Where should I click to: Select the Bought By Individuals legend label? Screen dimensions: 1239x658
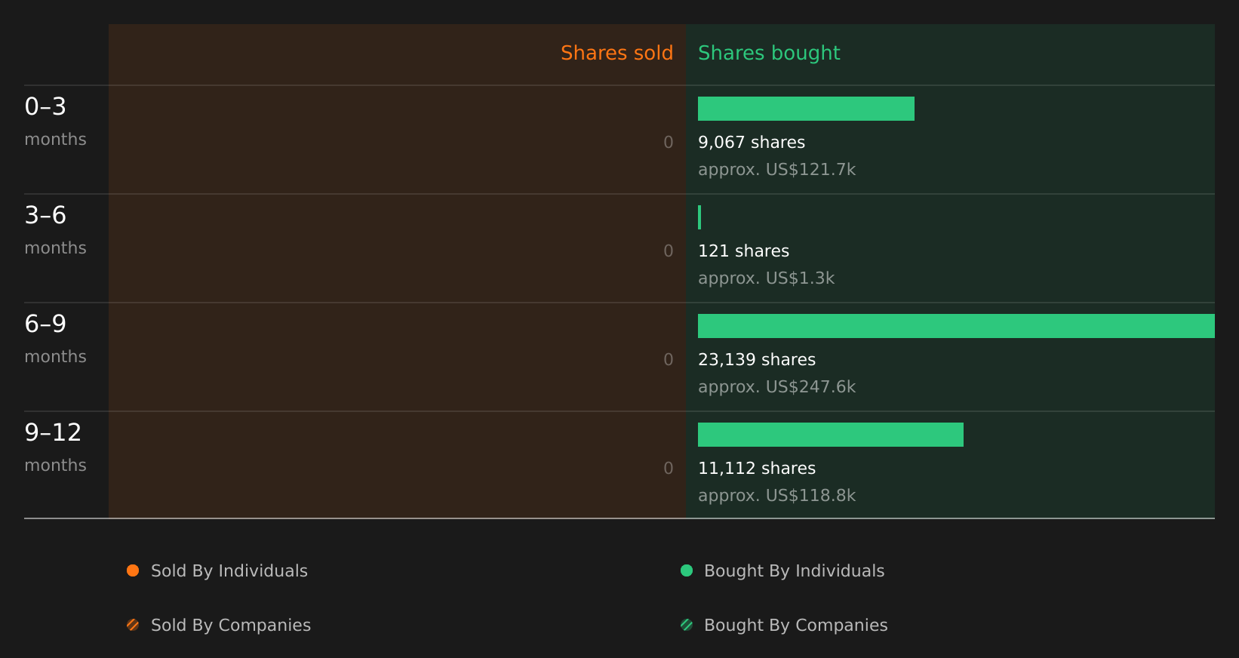(x=794, y=571)
